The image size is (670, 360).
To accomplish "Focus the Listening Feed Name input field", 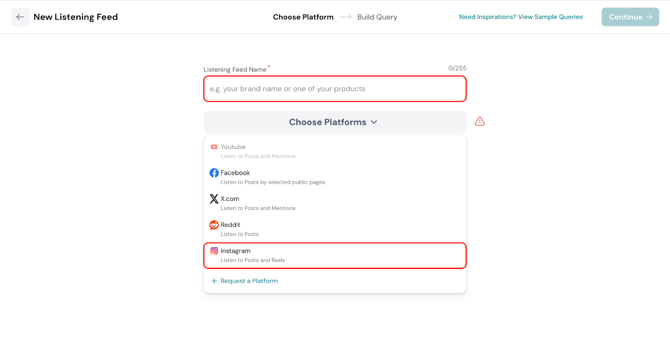I will 335,89.
